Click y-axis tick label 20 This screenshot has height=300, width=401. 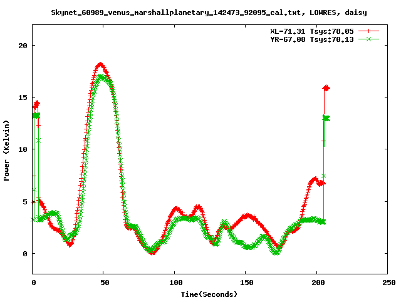coord(23,46)
